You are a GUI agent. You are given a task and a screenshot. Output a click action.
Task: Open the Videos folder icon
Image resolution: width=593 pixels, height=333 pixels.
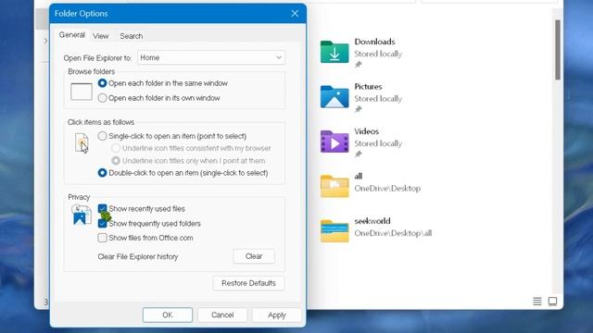[334, 142]
